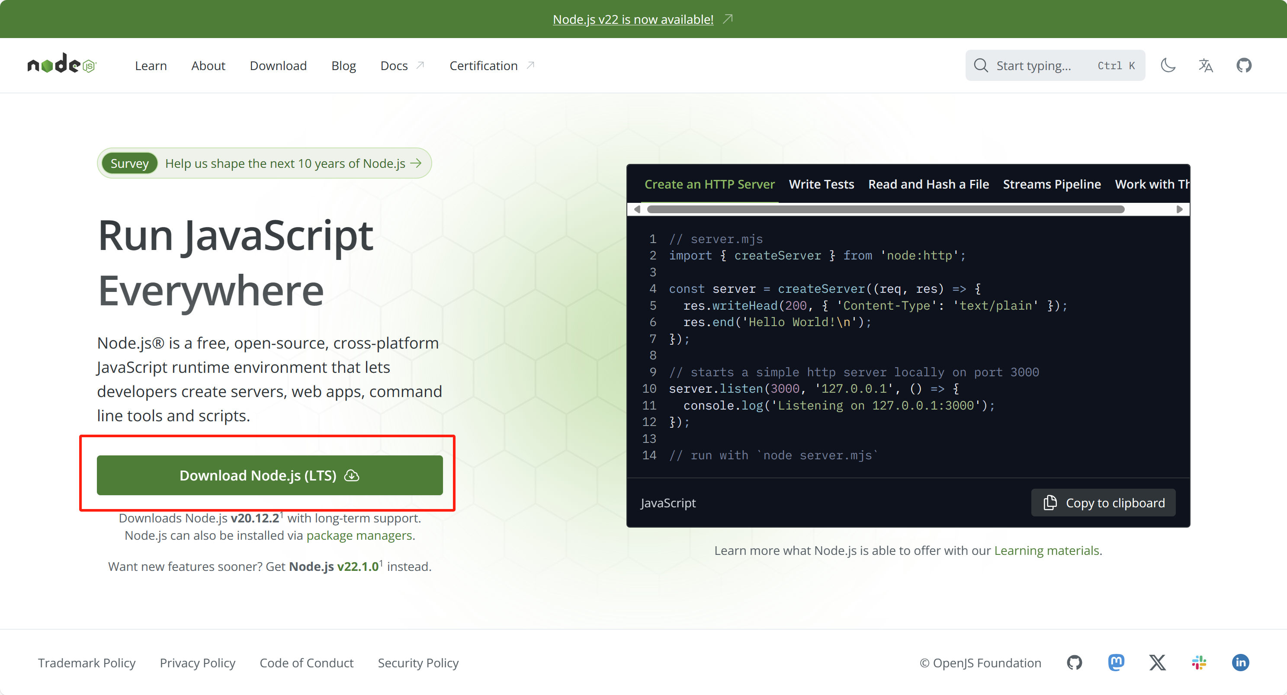The width and height of the screenshot is (1287, 695).
Task: Toggle dark mode moon icon
Action: 1168,65
